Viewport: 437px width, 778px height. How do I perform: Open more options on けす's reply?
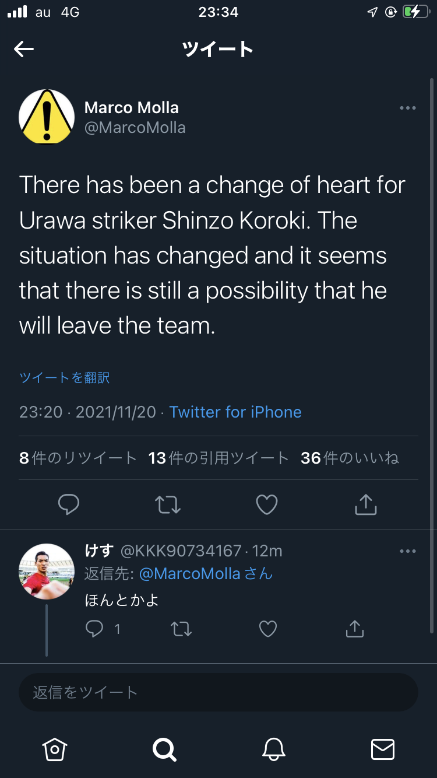click(x=407, y=551)
